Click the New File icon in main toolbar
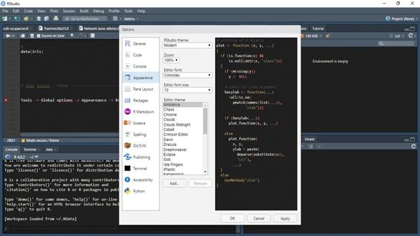Viewport: 420px width, 236px height. pyautogui.click(x=5, y=18)
